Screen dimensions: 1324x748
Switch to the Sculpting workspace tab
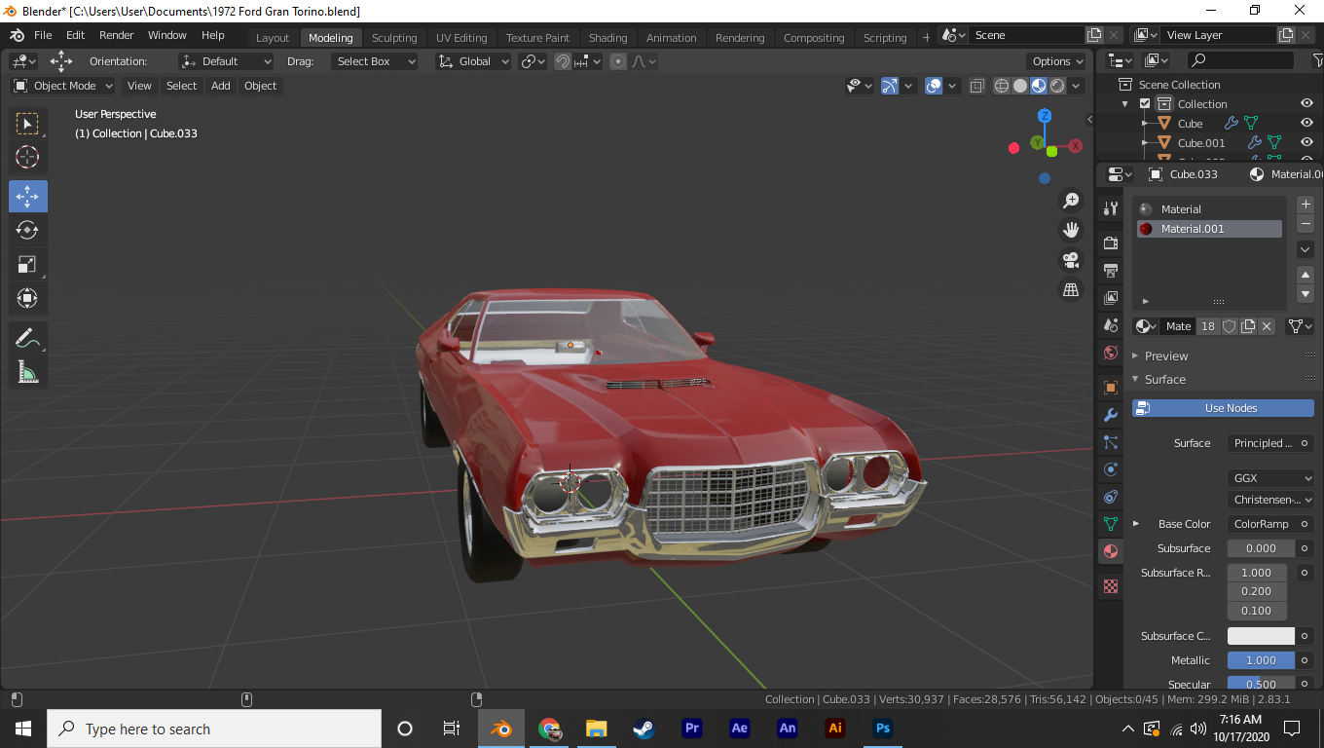[x=394, y=38]
